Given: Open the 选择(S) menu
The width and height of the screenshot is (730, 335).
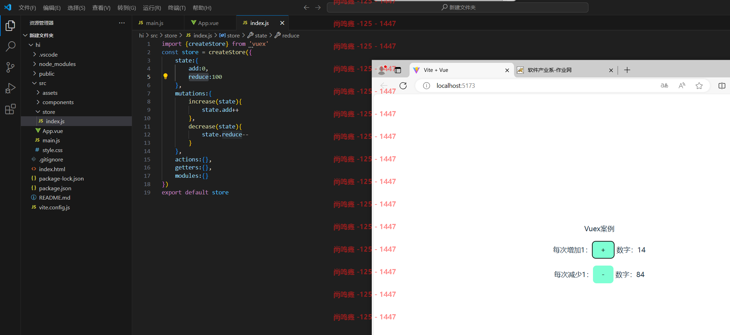Looking at the screenshot, I should pos(76,8).
